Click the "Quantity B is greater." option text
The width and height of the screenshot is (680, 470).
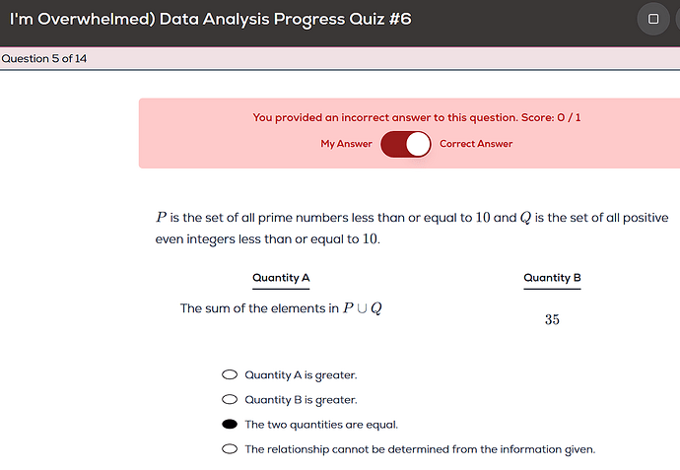(301, 400)
